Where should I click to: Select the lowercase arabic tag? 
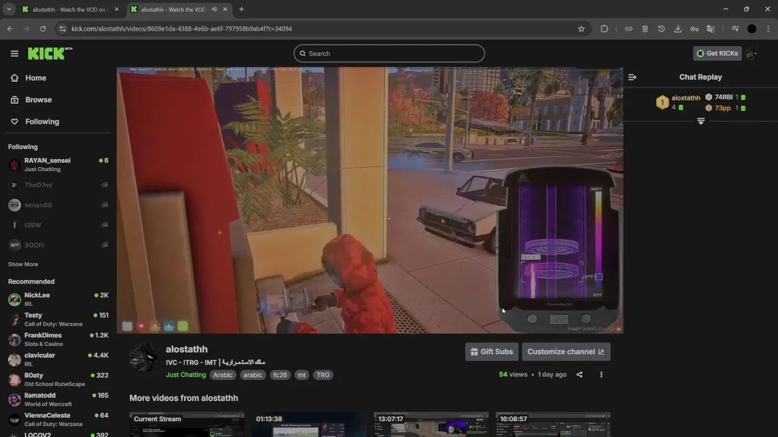pyautogui.click(x=253, y=374)
